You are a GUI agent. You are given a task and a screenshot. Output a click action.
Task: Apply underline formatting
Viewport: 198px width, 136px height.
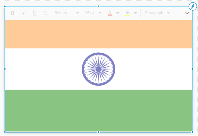tap(34, 13)
